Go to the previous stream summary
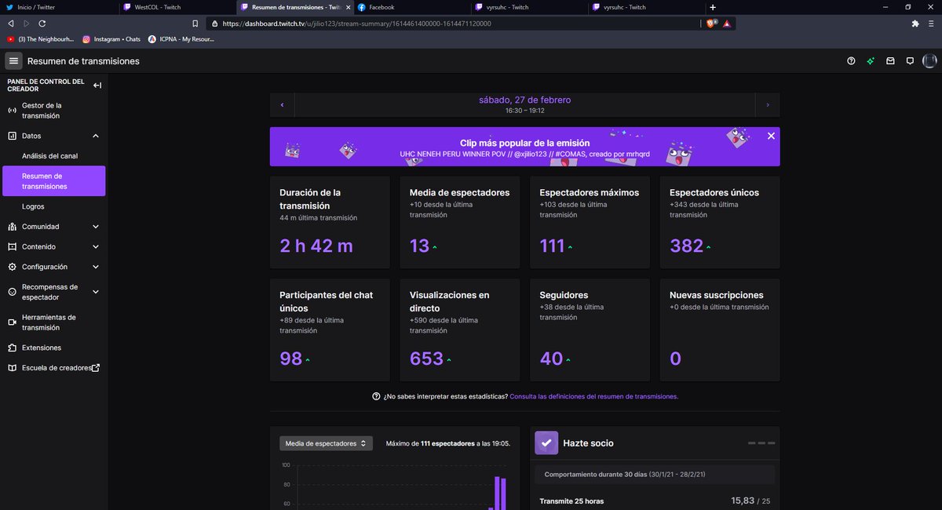942x510 pixels. 282,104
